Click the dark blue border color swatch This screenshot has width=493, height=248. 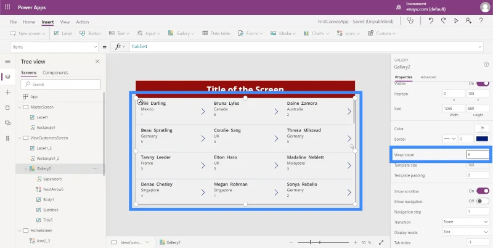point(483,139)
